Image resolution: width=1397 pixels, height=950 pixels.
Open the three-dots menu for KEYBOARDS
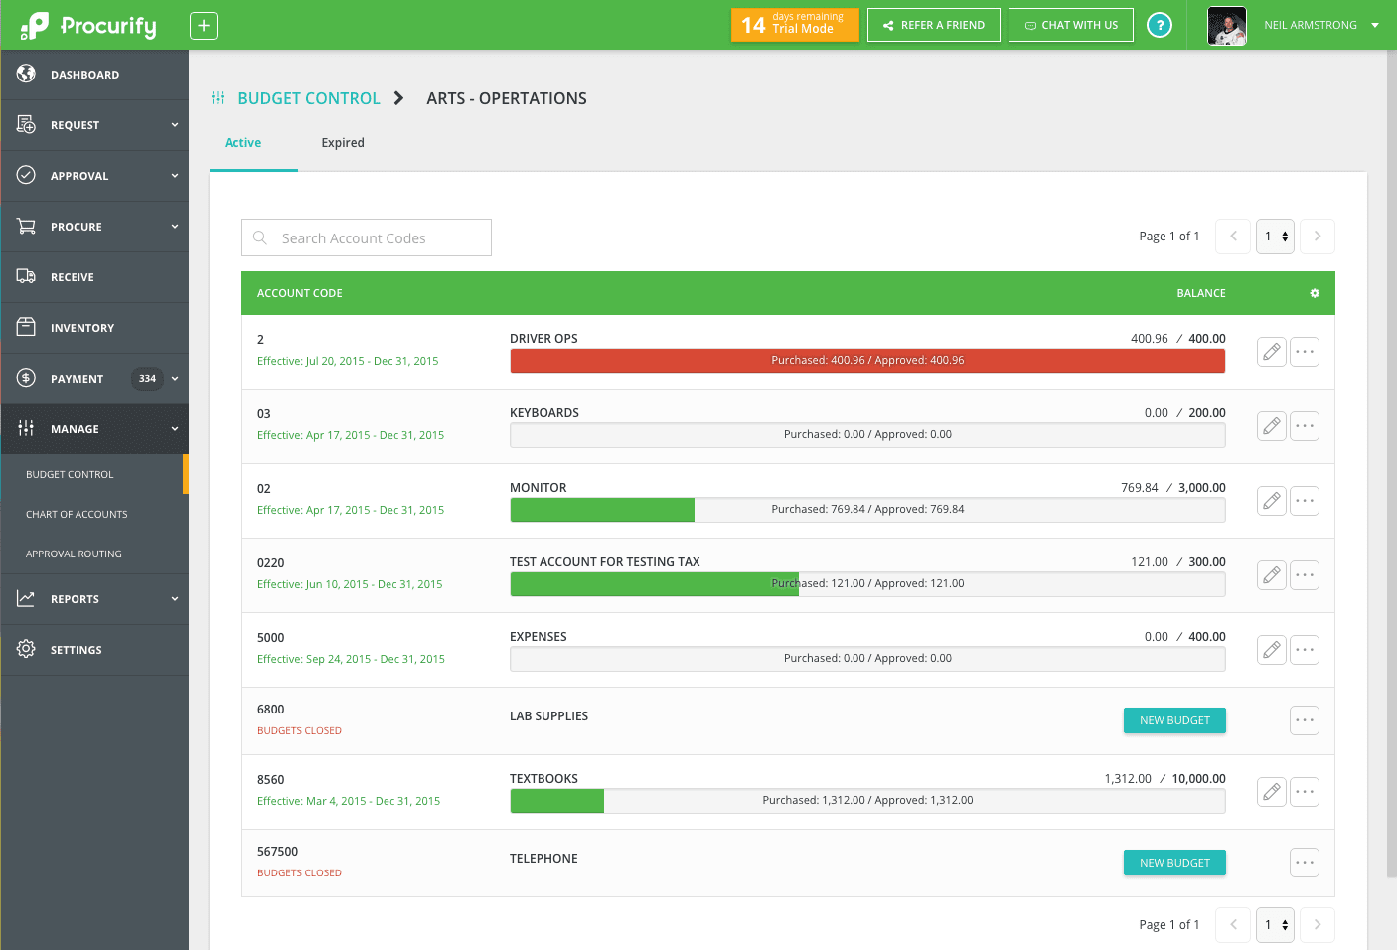(1304, 426)
